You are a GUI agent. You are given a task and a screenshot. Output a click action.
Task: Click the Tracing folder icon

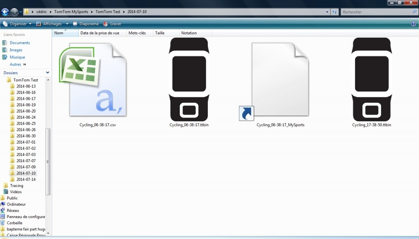(6, 185)
